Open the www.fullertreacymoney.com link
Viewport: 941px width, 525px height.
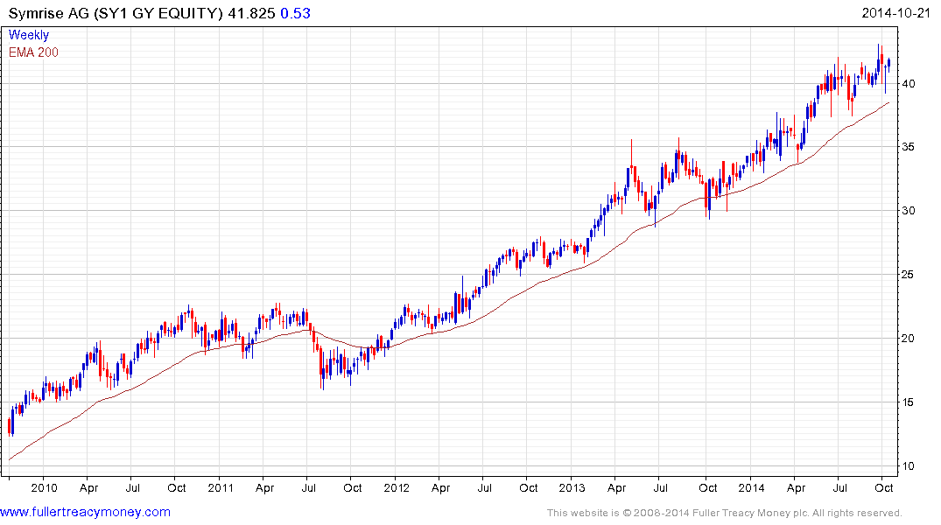coord(85,512)
